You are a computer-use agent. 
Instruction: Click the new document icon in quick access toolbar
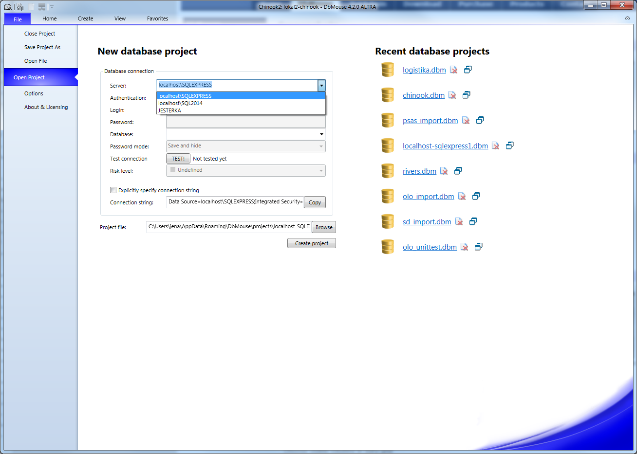pyautogui.click(x=32, y=7)
